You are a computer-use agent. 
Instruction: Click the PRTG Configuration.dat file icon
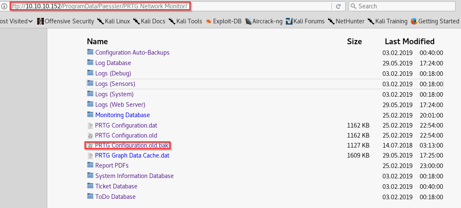pos(90,125)
